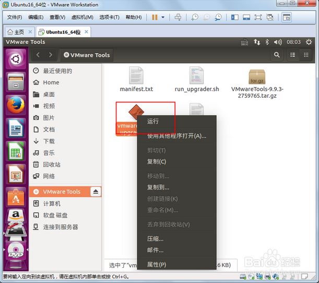Image resolution: width=319 pixels, height=283 pixels.
Task: Open the 文件(F) menu
Action: tap(15, 17)
